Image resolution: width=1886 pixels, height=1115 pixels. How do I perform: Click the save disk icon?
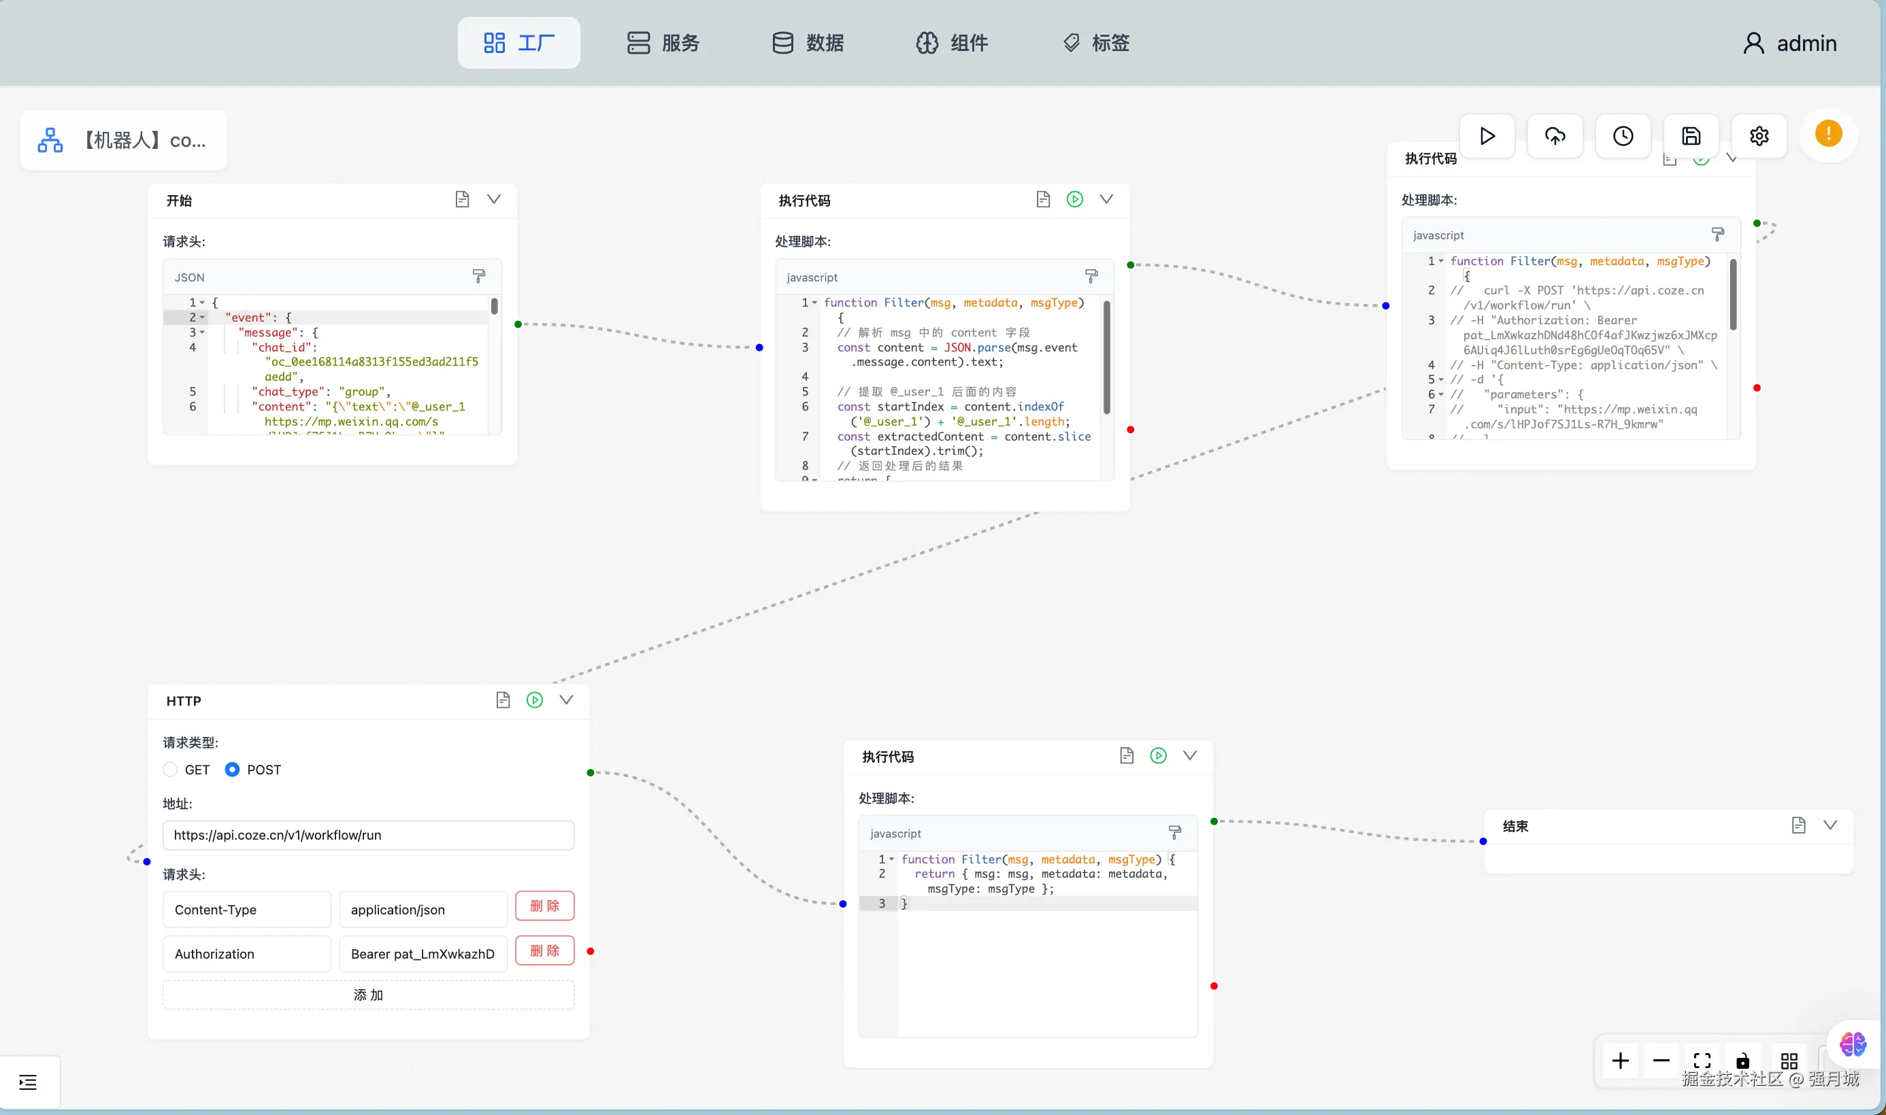[x=1691, y=136]
